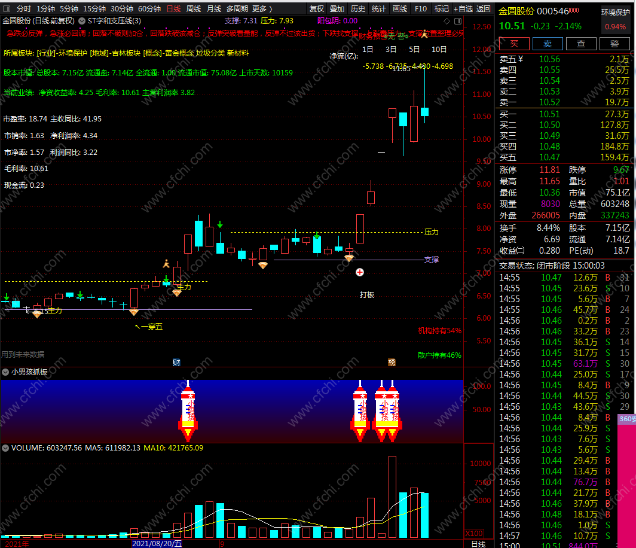The width and height of the screenshot is (636, 548).
Task: Click the 涨停 11.81 value
Action: click(549, 170)
